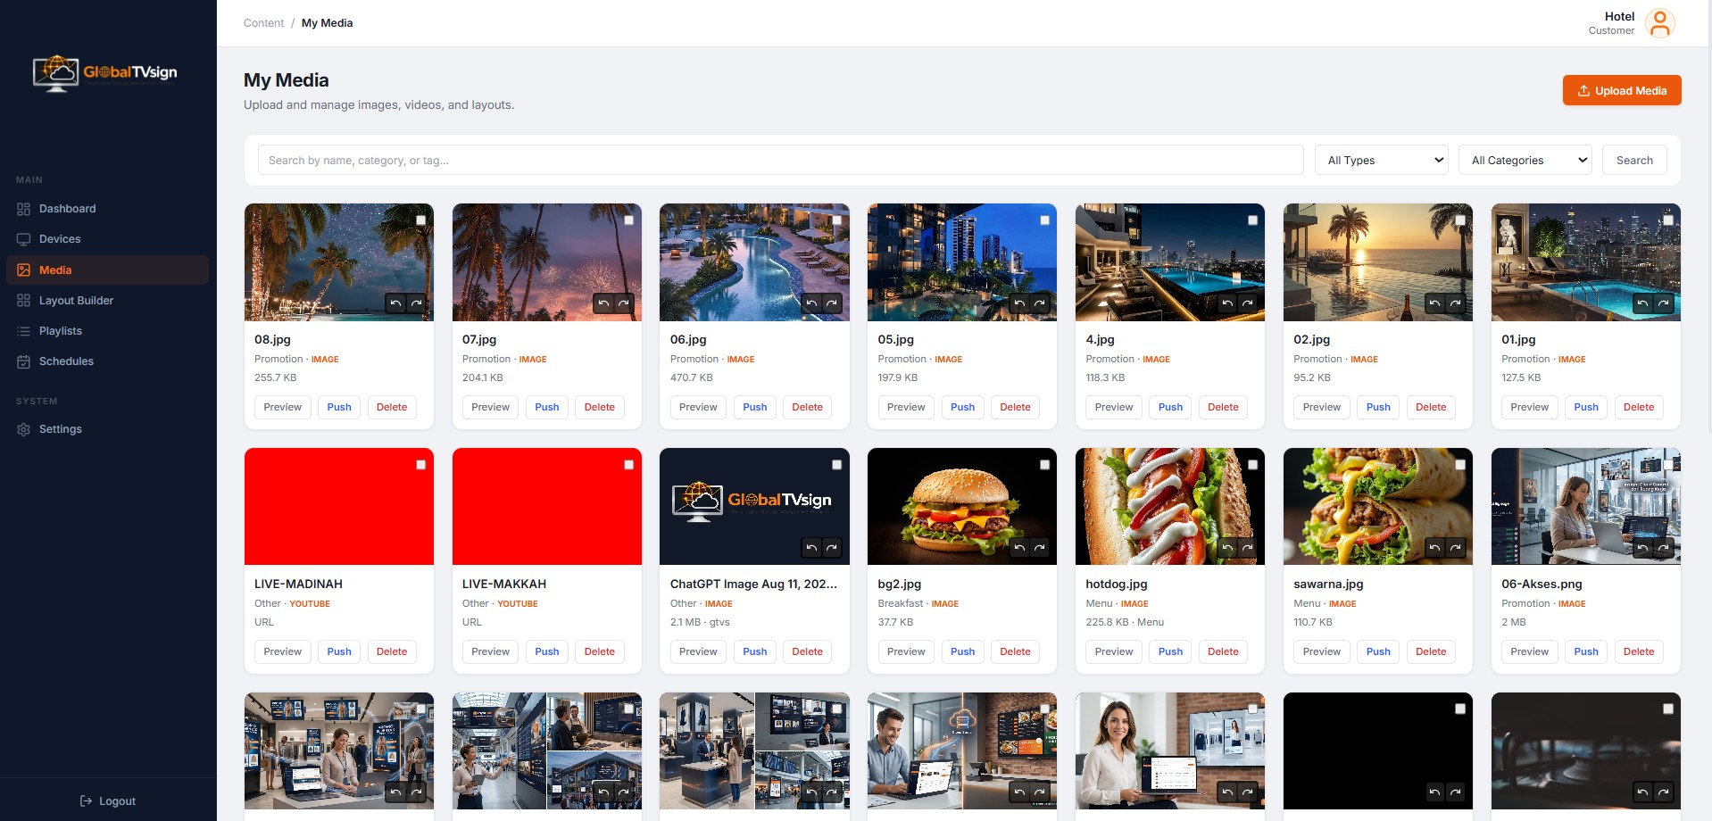Viewport: 1712px width, 821px height.
Task: Click the Dashboard grid icon in sidebar
Action: click(x=23, y=209)
